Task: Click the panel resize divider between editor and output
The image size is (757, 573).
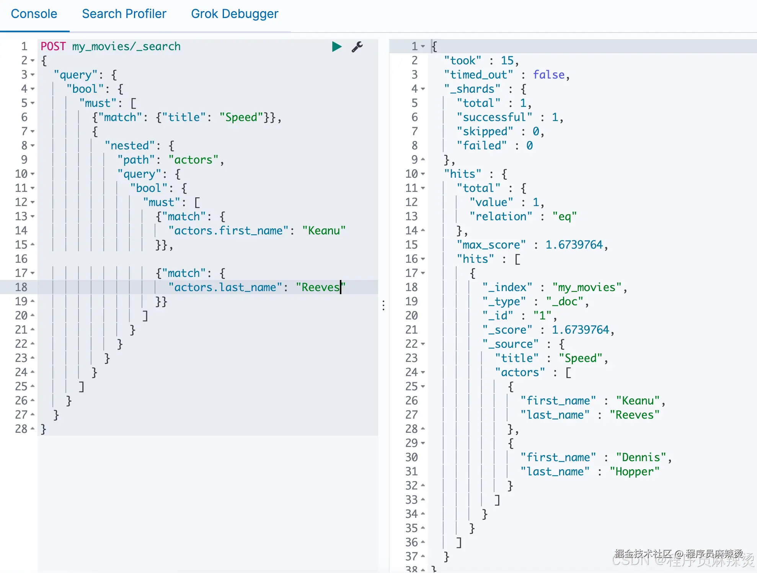Action: (x=383, y=305)
